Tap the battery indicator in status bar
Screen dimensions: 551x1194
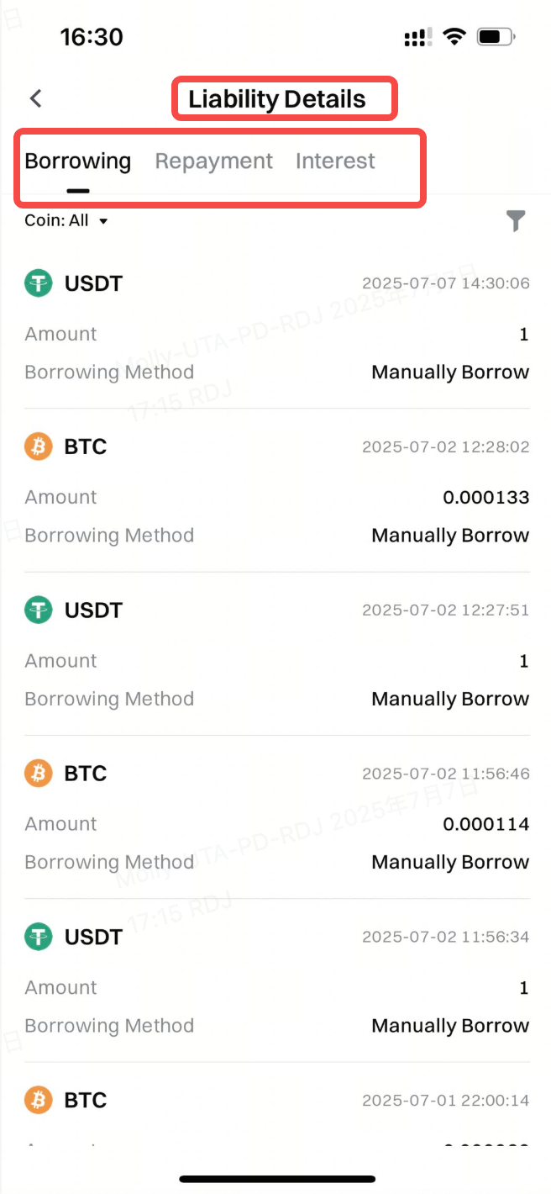pos(496,36)
